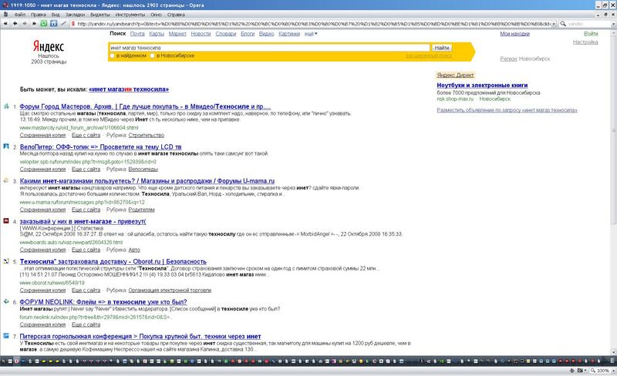Click the Opera logo in the title bar
Viewport: 617px width, 376px height.
click(x=5, y=5)
